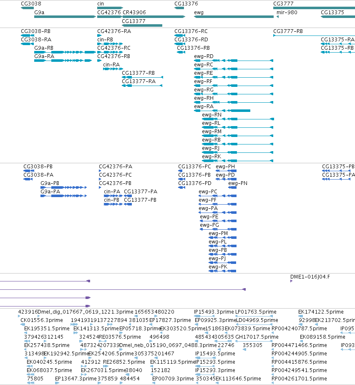Select transcript CG13377-RA
Screen dimensions: 355x385
[x=142, y=86]
